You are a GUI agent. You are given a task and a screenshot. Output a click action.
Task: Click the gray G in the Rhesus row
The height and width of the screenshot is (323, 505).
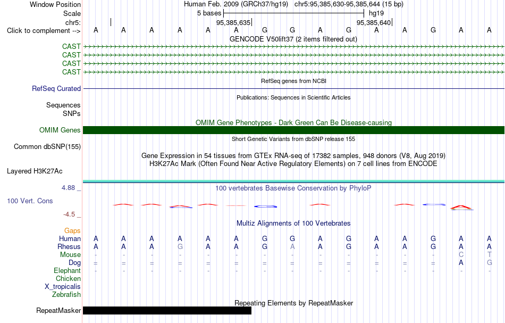[180, 247]
